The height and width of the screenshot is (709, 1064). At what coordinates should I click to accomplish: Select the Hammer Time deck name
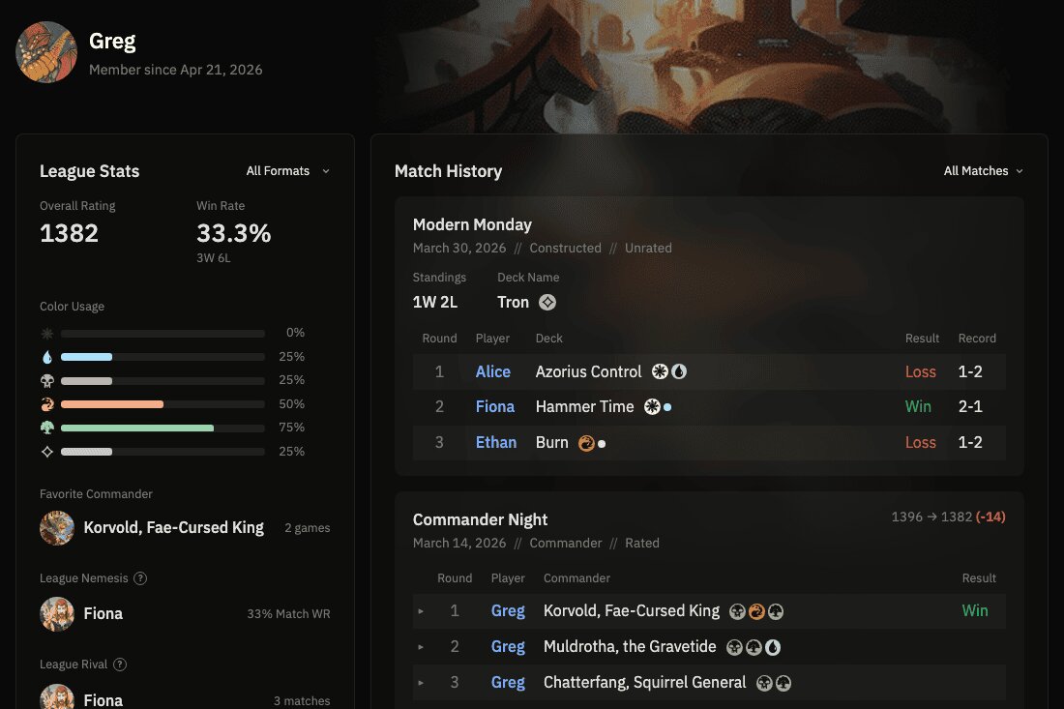click(585, 406)
